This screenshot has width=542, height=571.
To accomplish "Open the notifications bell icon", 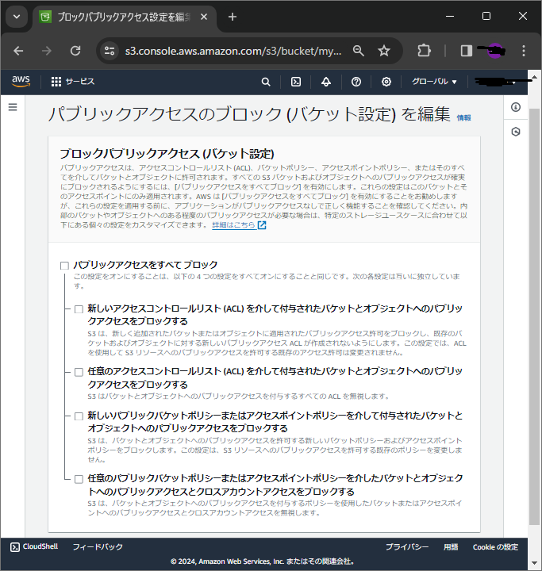I will pos(326,82).
